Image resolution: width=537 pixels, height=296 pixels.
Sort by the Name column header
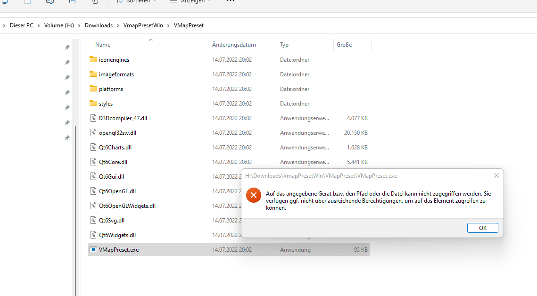pyautogui.click(x=103, y=45)
